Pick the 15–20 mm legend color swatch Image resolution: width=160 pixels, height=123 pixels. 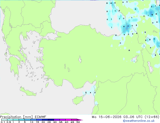(39, 120)
